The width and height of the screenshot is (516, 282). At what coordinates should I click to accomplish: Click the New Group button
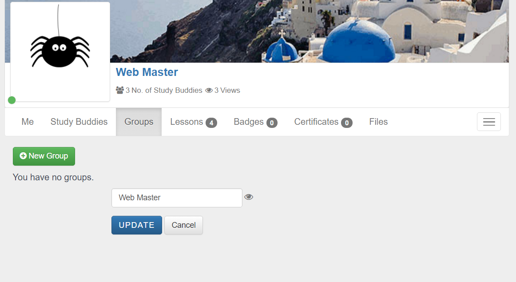pyautogui.click(x=44, y=156)
